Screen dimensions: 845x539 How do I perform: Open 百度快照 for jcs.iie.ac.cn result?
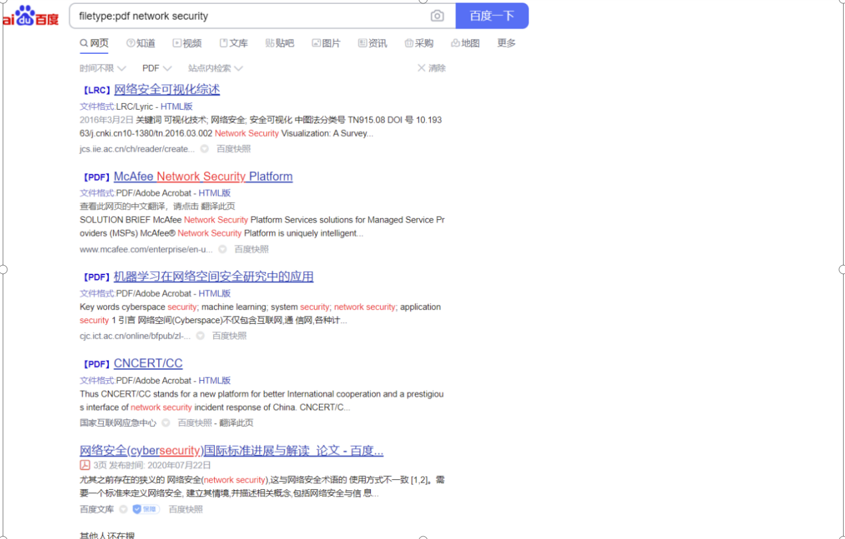[x=234, y=149]
